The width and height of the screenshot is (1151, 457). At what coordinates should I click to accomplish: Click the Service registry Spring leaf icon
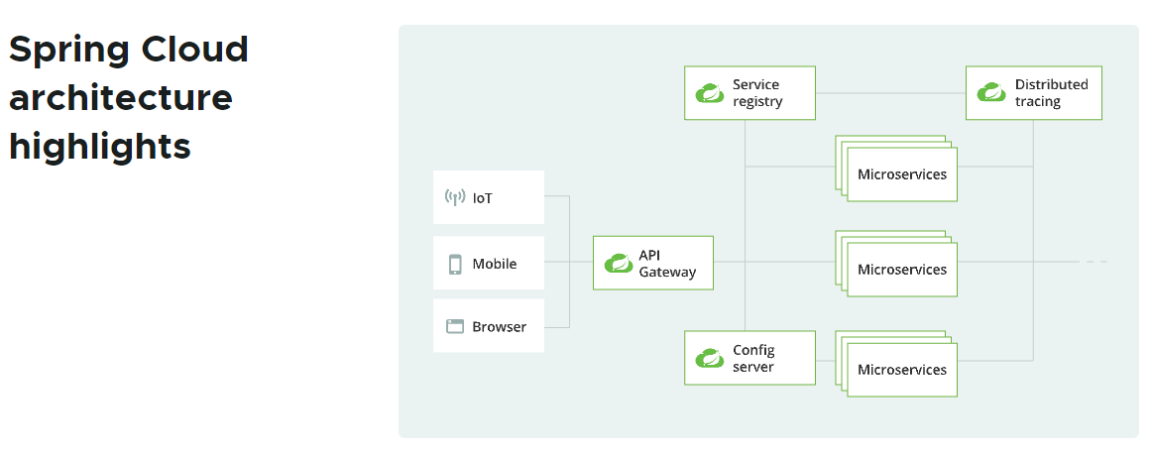click(710, 93)
